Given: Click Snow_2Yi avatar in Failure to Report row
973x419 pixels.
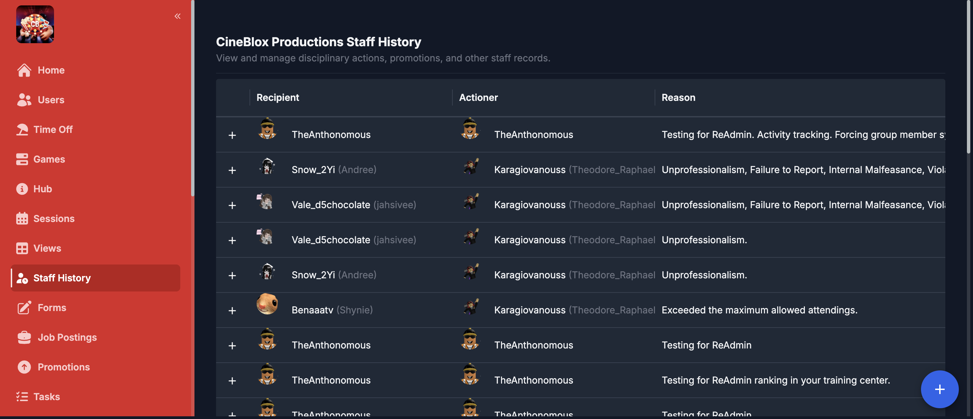Looking at the screenshot, I should (267, 166).
